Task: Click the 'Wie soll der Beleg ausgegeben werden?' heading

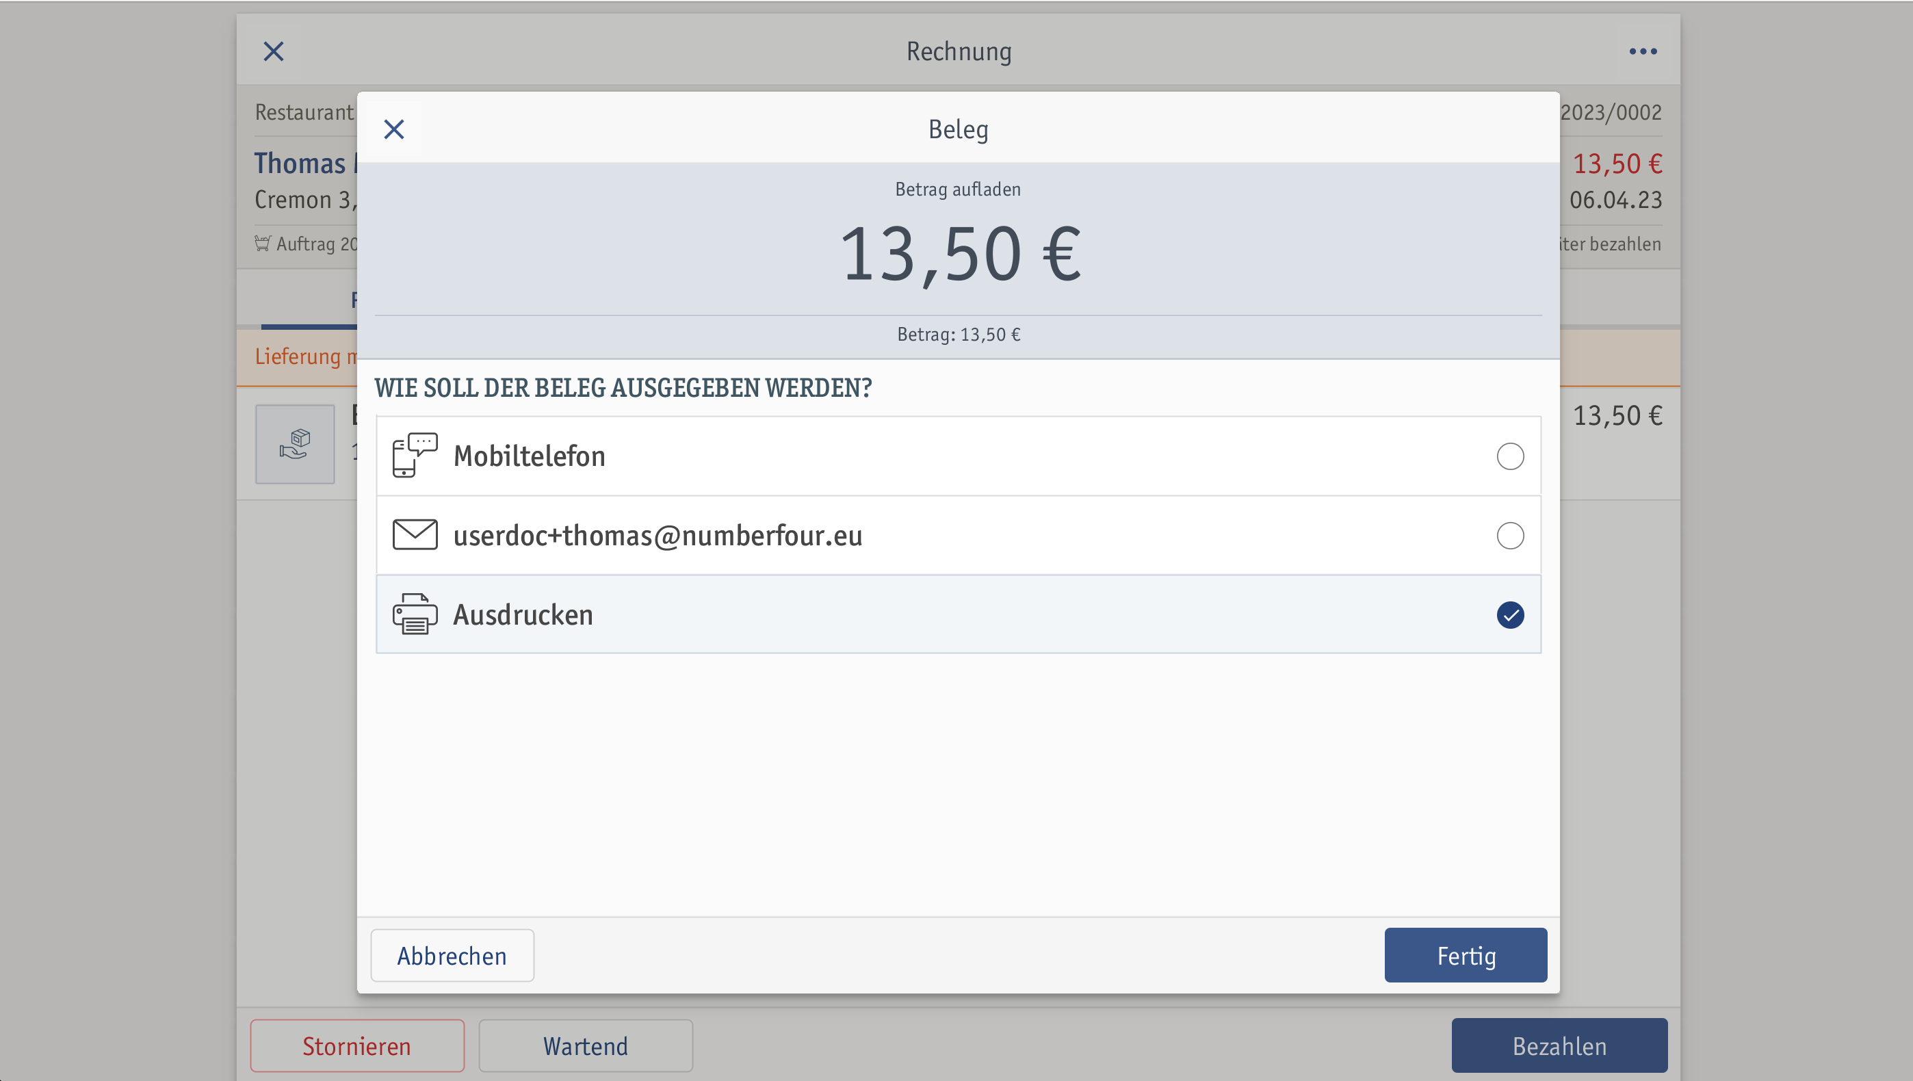Action: (x=623, y=387)
